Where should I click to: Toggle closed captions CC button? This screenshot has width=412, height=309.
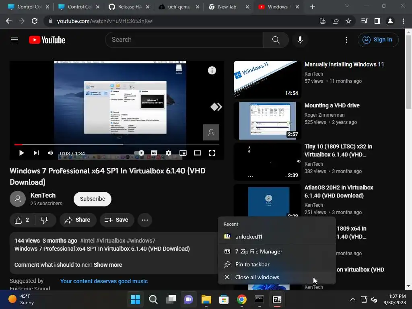pos(154,153)
